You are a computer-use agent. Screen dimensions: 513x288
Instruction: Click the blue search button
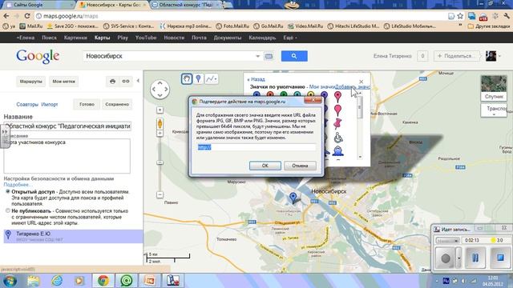(294, 56)
